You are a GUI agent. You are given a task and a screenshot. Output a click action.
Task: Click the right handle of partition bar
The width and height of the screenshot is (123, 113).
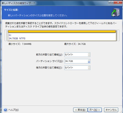118,36
